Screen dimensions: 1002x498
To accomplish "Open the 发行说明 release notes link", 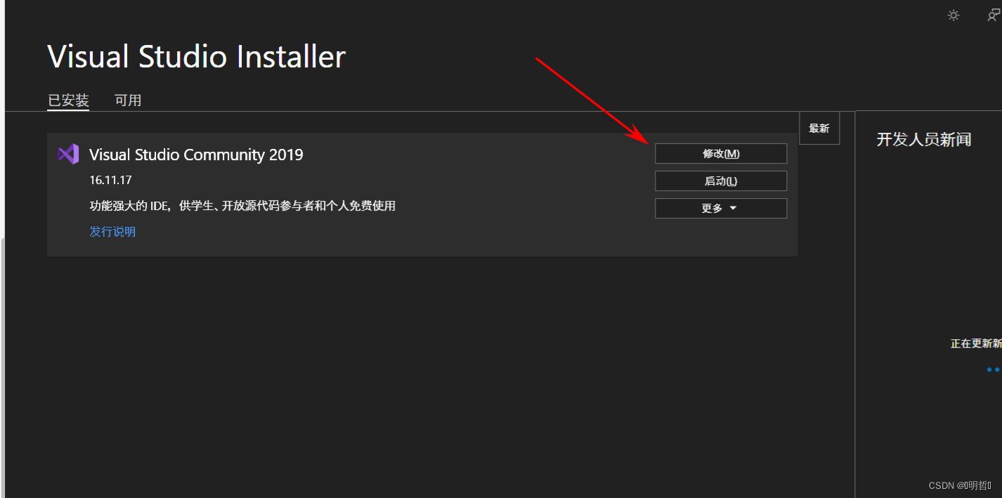I will (x=112, y=232).
